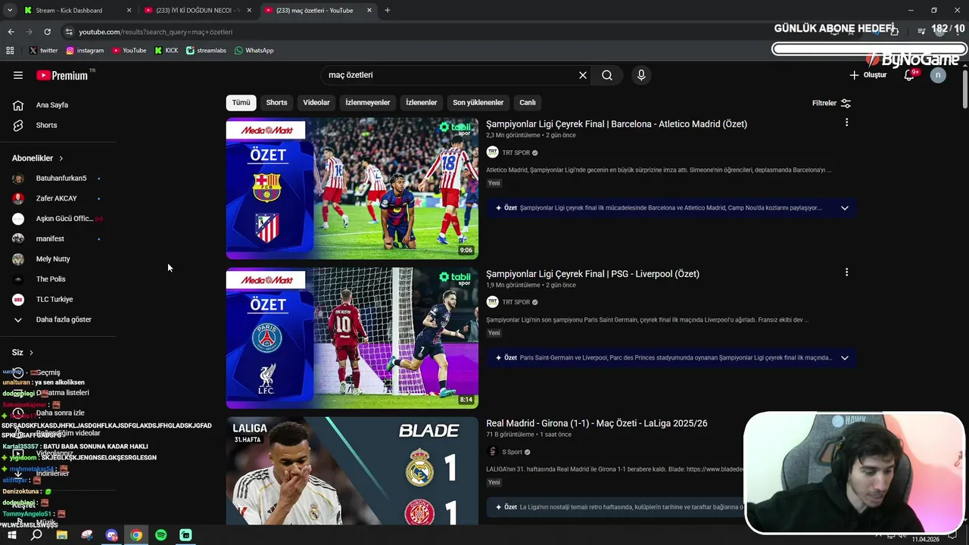969x545 pixels.
Task: Open the KICK bookmark
Action: coord(167,51)
